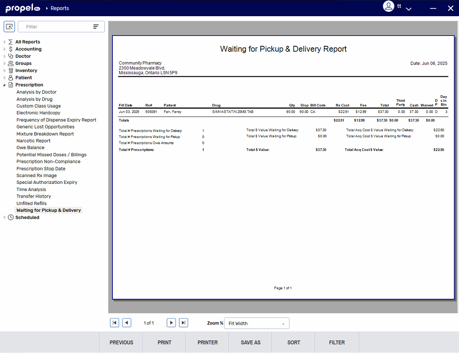Select Waiting for Pickup & Delivery report
Viewport: 459px width, 353px height.
point(49,210)
